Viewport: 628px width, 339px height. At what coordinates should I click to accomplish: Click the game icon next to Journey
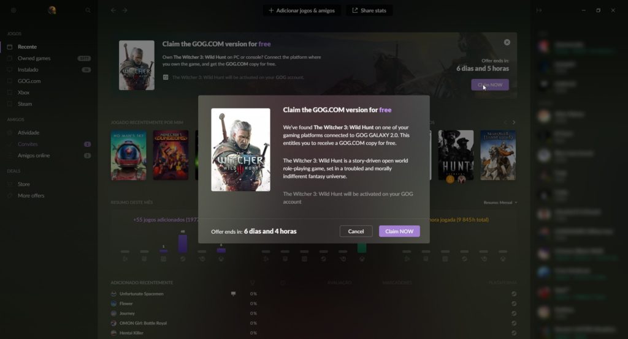113,313
